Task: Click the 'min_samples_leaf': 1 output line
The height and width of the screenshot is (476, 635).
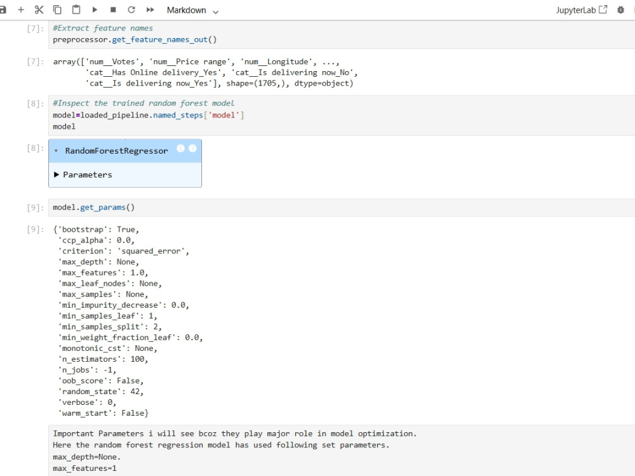Action: click(x=107, y=315)
